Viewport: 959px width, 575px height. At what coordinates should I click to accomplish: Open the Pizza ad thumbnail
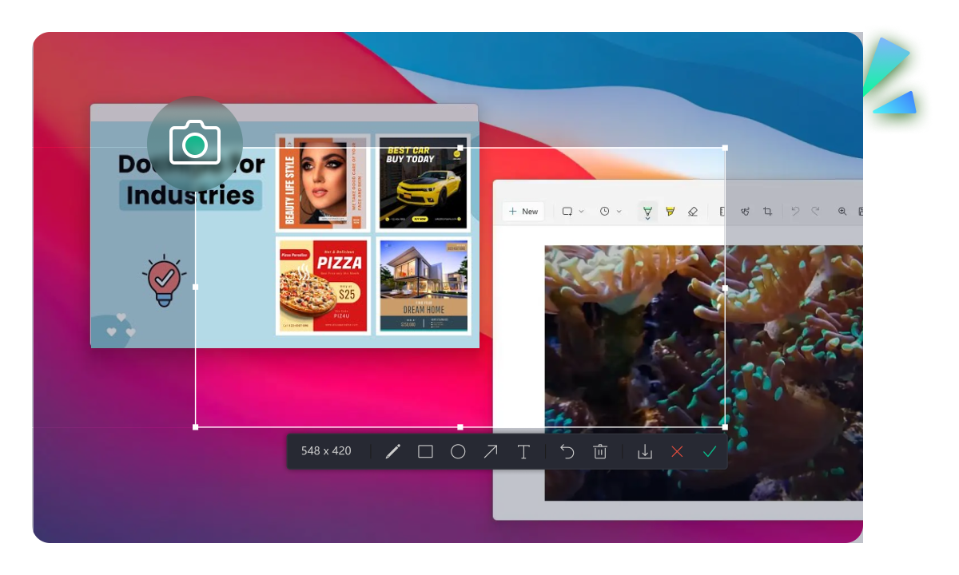click(323, 285)
